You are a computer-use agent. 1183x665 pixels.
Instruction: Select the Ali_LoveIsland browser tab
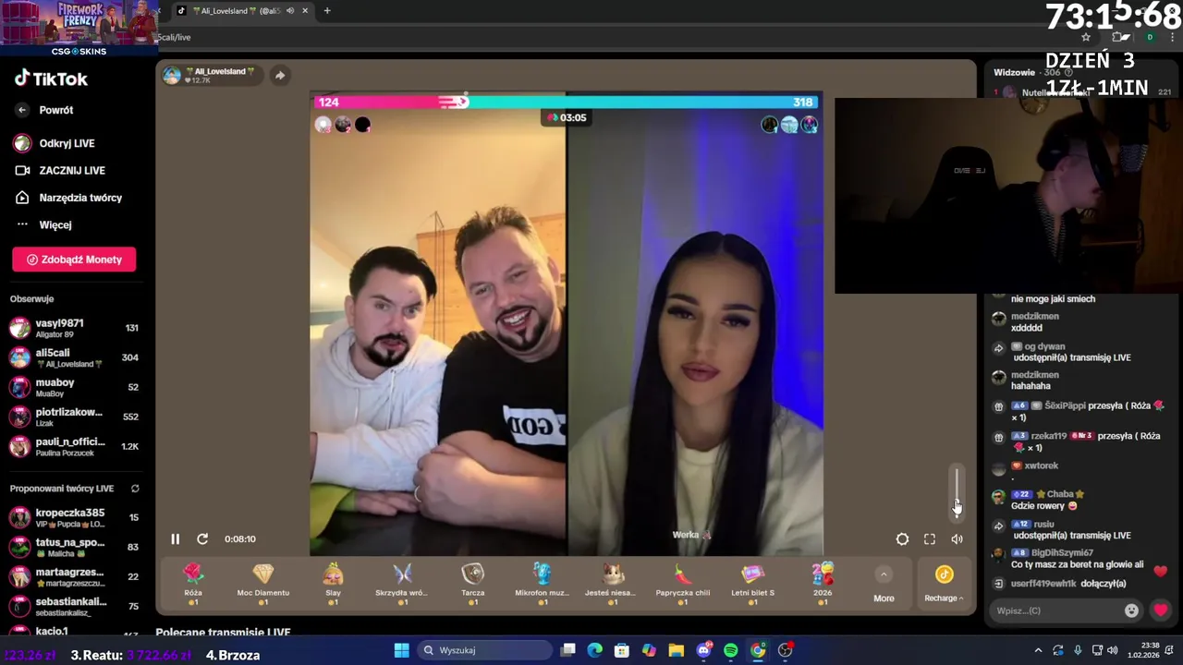click(x=243, y=11)
